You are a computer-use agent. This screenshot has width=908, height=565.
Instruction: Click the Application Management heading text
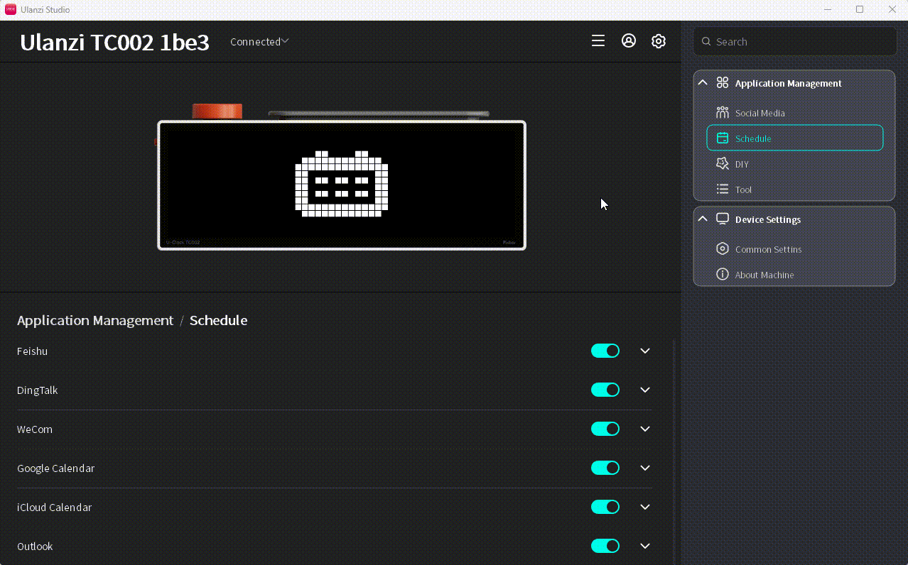(789, 83)
